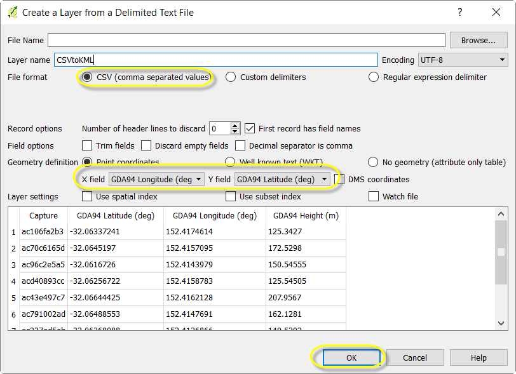516x374 pixels.
Task: Toggle First record has field names
Action: (x=250, y=128)
